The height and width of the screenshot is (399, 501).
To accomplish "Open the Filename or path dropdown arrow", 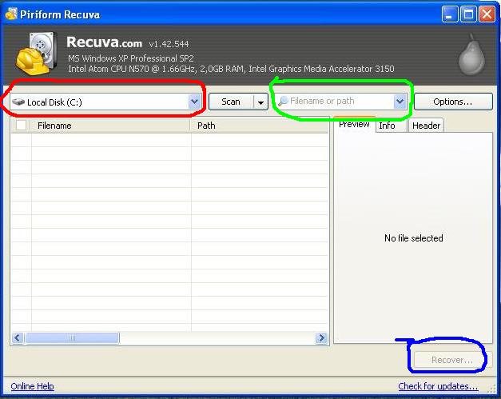I will pos(400,102).
